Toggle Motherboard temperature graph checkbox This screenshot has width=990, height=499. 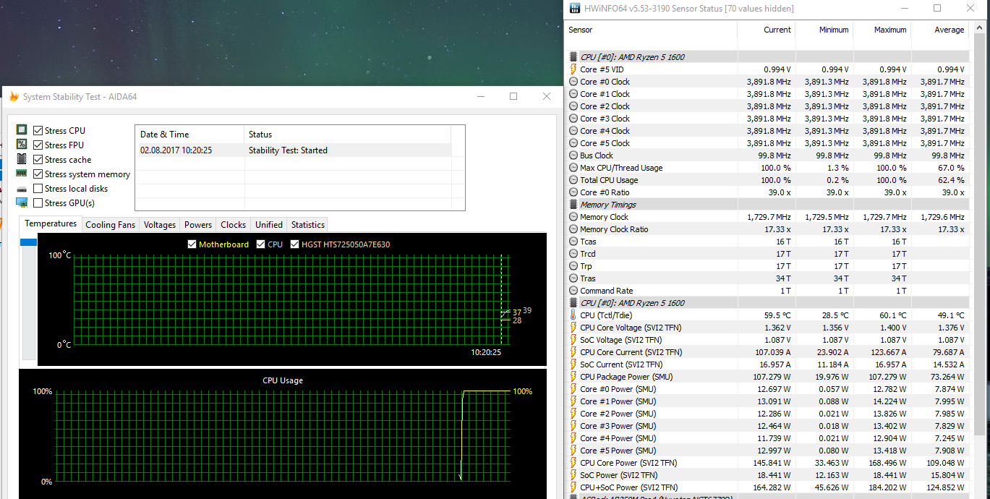tap(192, 244)
